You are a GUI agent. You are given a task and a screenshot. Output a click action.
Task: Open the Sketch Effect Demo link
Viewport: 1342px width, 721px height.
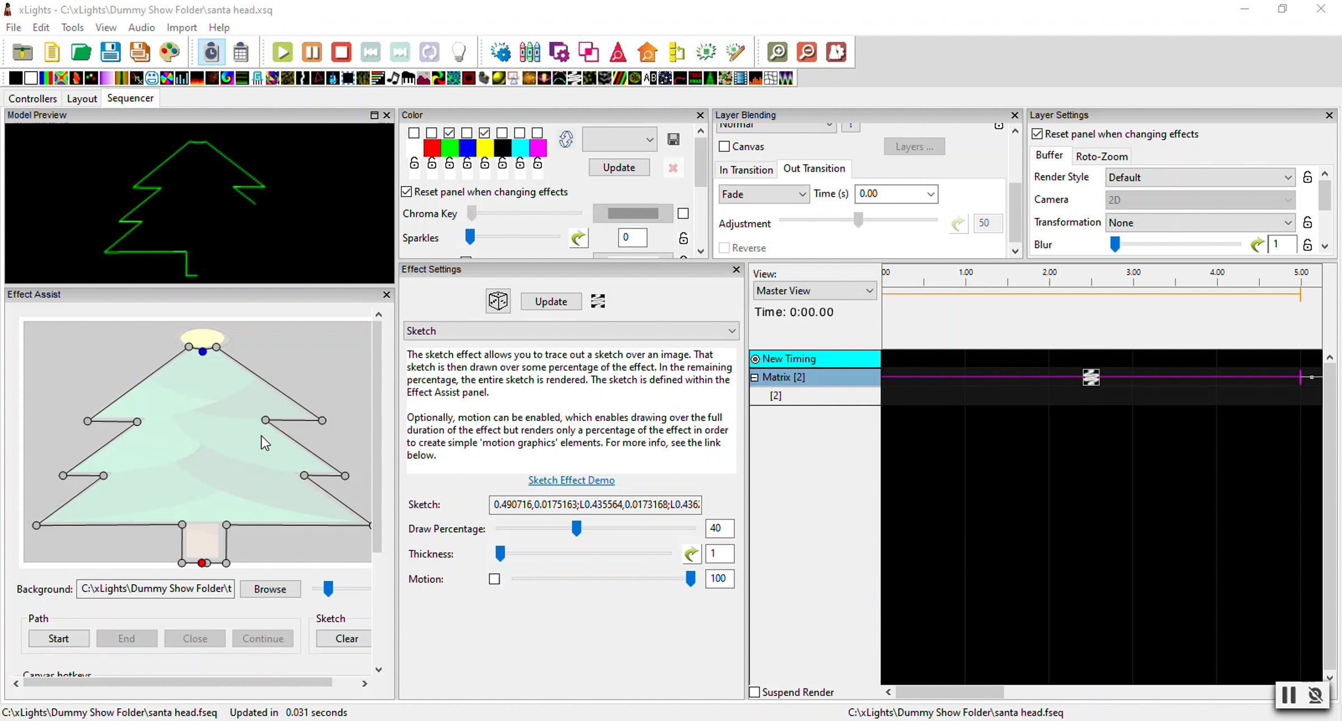coord(571,480)
